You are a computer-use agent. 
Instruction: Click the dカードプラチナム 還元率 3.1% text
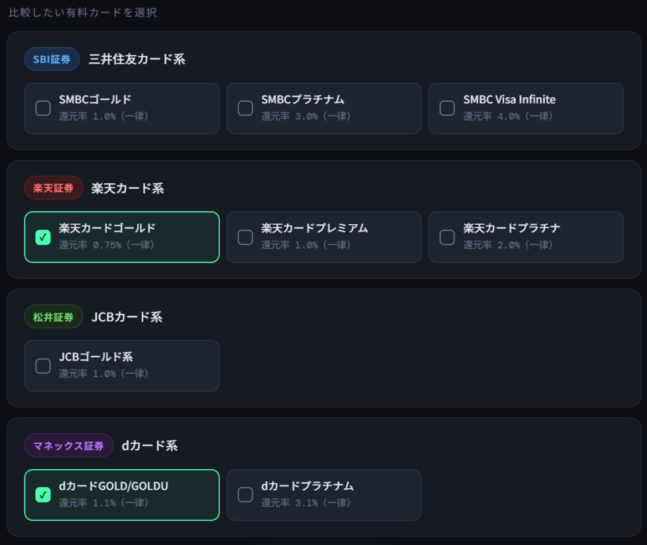tap(306, 503)
